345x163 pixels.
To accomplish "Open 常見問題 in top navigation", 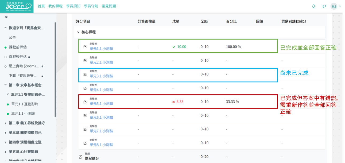I will coord(109,6).
